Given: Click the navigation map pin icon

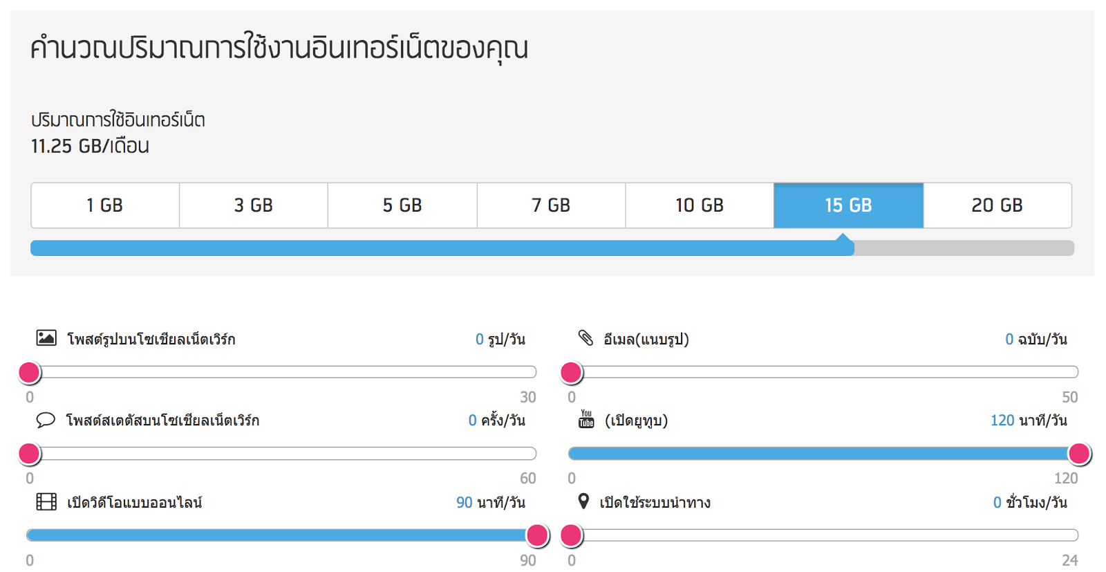Looking at the screenshot, I should point(584,501).
